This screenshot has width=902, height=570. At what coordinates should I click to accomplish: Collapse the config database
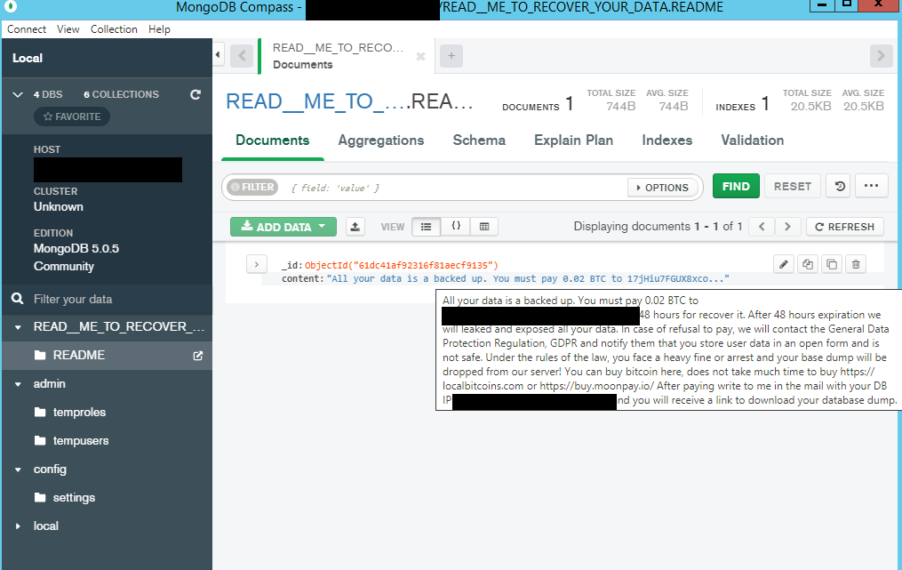(x=18, y=470)
